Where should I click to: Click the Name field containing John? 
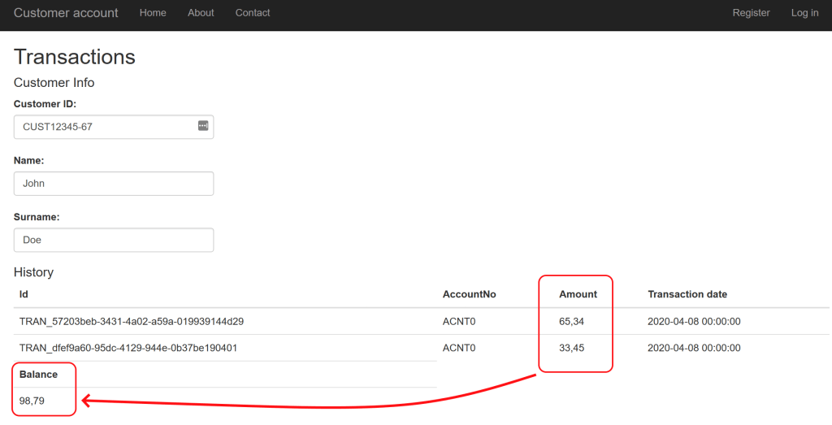point(114,184)
